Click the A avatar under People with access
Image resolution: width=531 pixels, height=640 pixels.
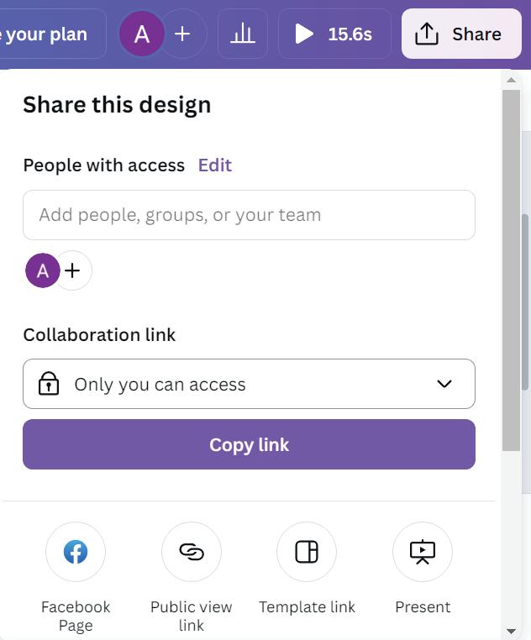(x=42, y=271)
